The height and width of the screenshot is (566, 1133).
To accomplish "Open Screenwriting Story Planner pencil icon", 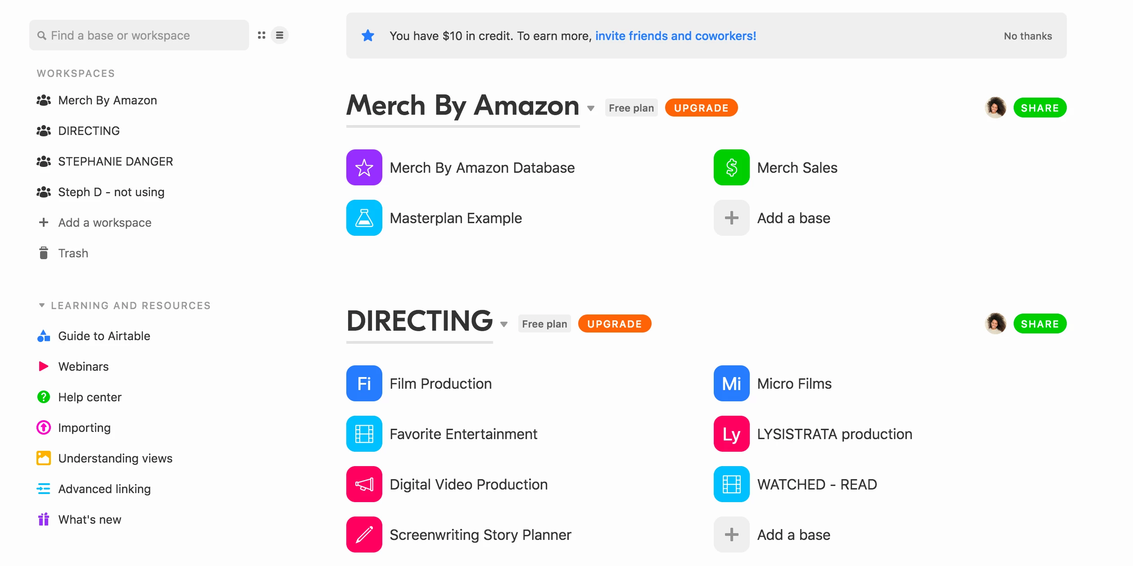I will (x=364, y=535).
